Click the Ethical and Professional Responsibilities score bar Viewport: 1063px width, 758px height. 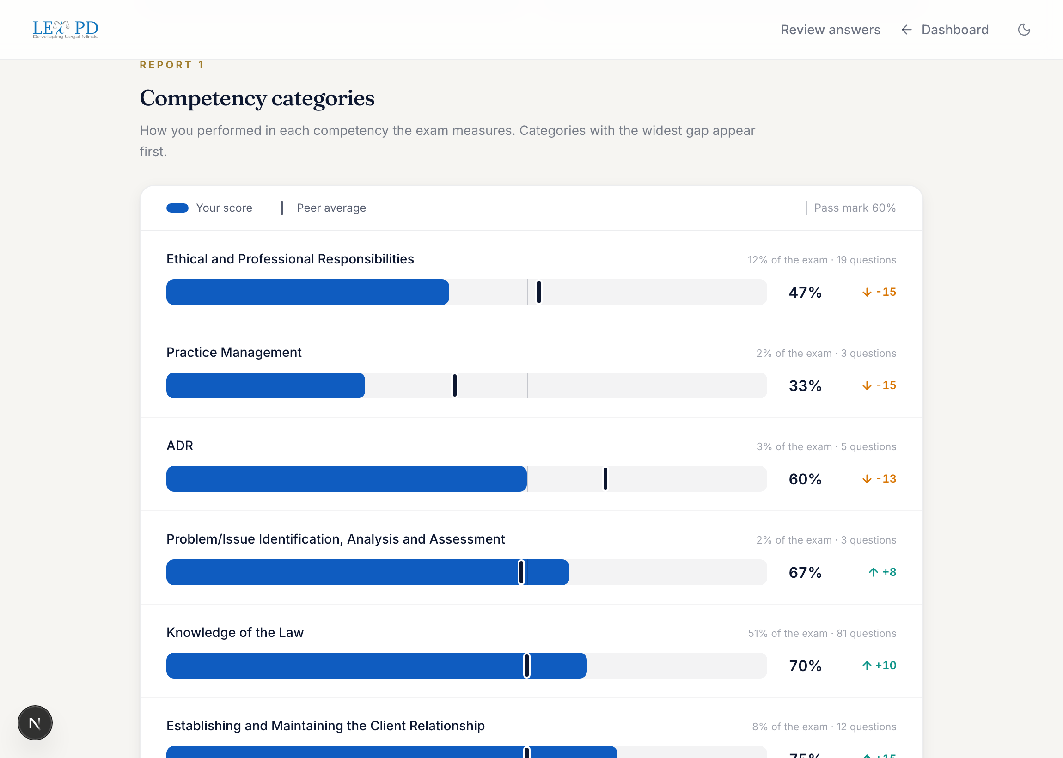(467, 292)
